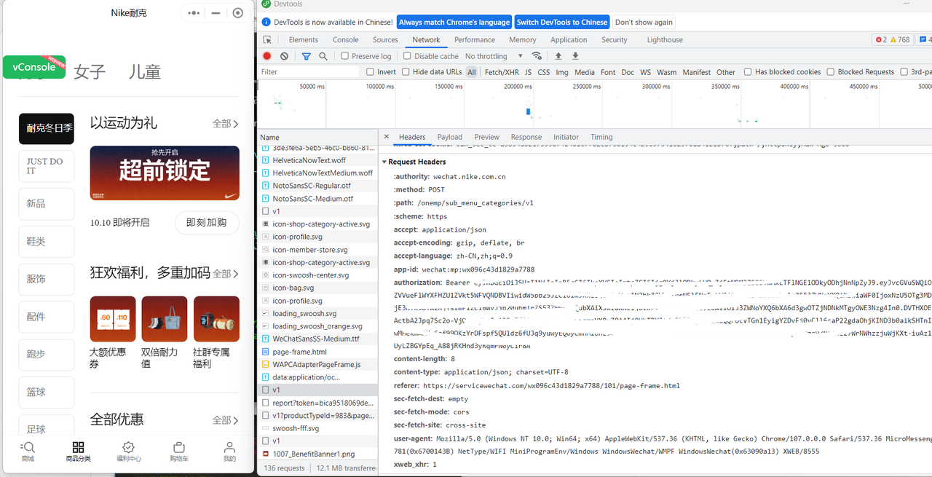Switch to the Console tab
The image size is (932, 477).
click(x=345, y=40)
